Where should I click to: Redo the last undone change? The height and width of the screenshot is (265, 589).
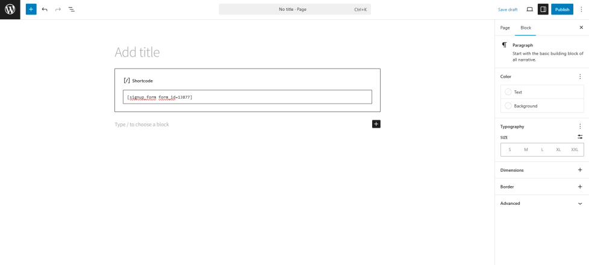(x=58, y=10)
